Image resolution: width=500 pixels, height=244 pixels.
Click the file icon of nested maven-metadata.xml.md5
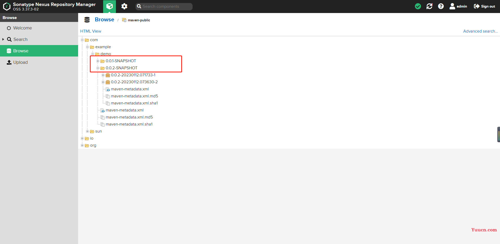[108, 96]
